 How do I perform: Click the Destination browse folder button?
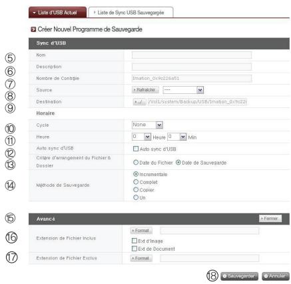click(139, 102)
